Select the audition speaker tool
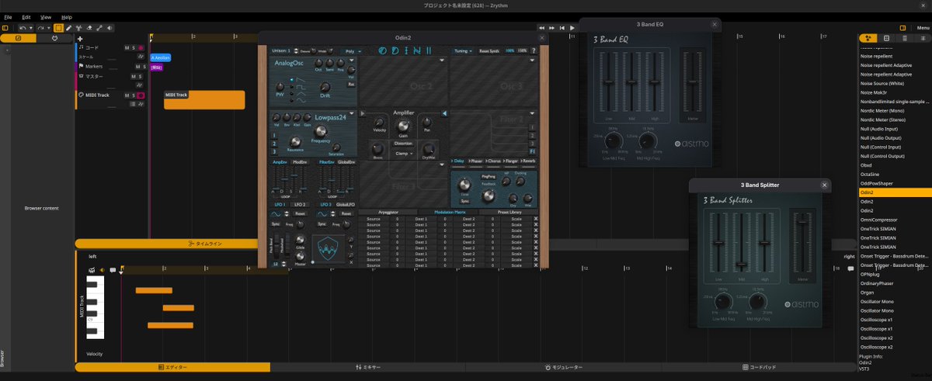Image resolution: width=932 pixels, height=381 pixels. 110,28
